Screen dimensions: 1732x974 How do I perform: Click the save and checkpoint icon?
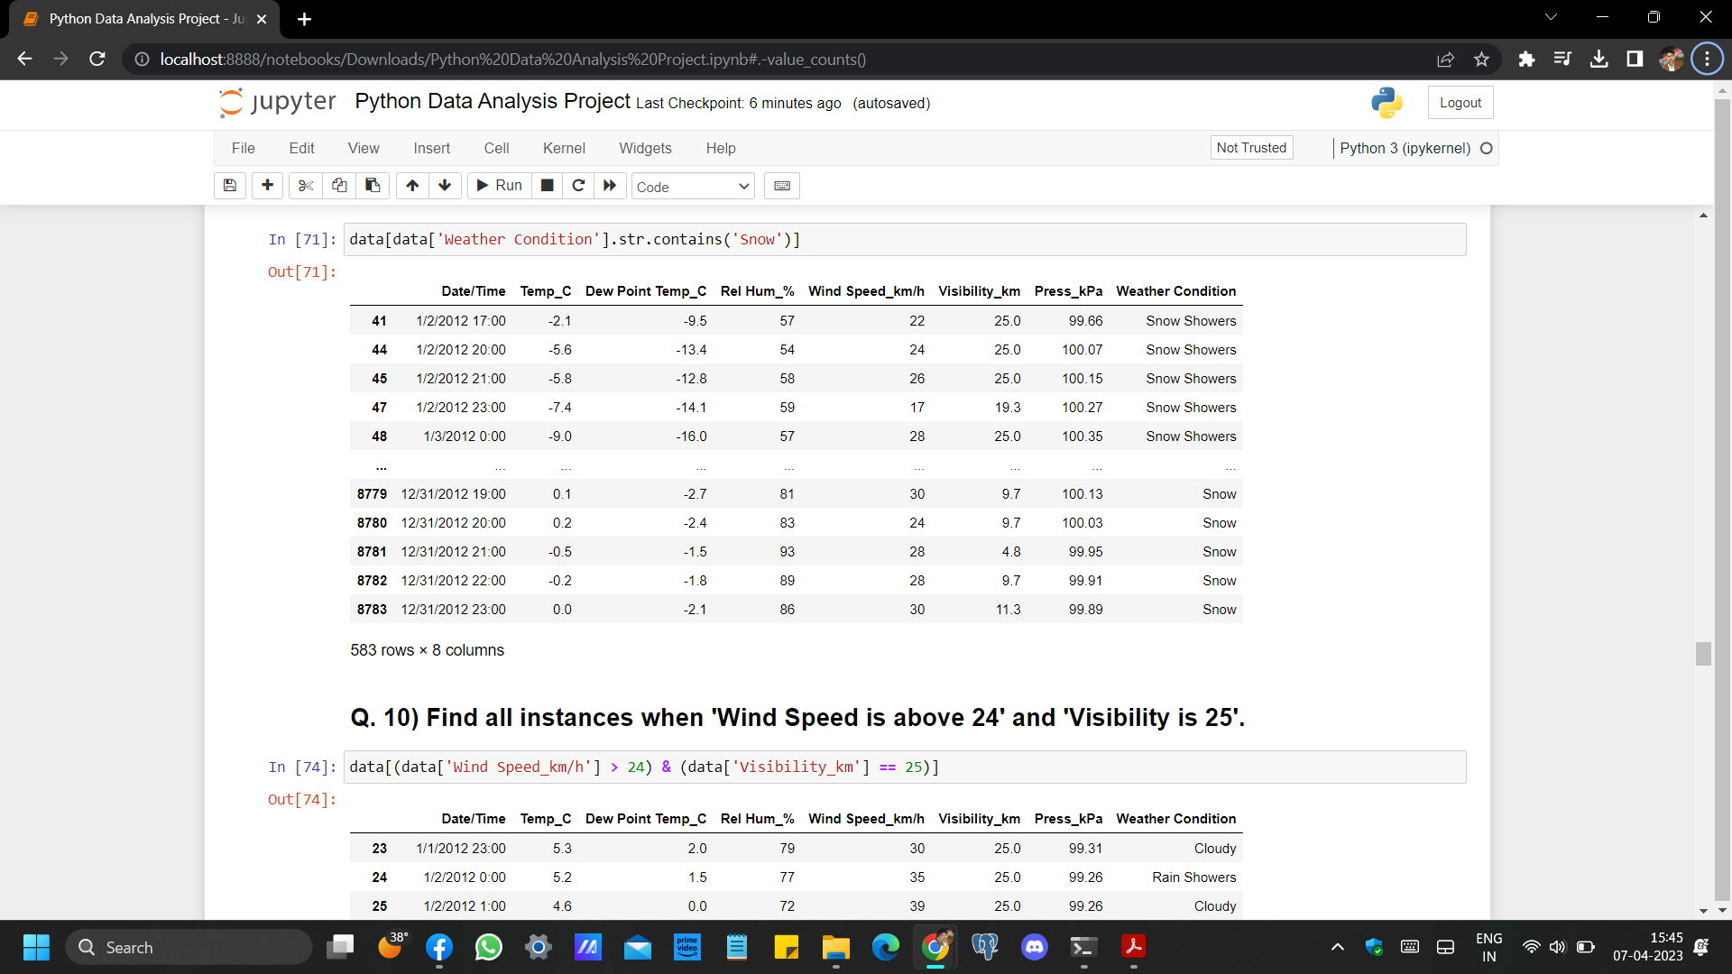(230, 186)
